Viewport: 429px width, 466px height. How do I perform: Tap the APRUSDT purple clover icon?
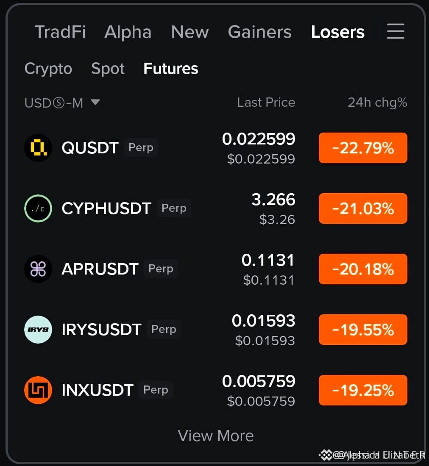pyautogui.click(x=38, y=269)
